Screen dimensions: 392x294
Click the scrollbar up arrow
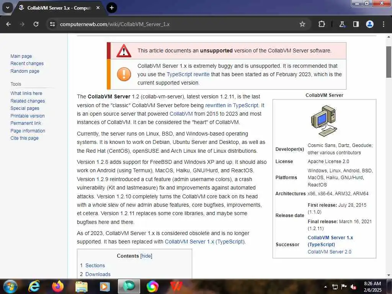(x=389, y=37)
